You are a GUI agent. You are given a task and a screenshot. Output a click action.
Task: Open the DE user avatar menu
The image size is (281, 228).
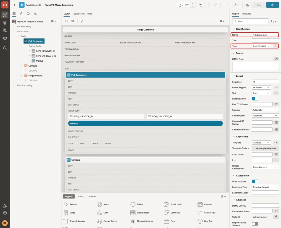[5, 223]
